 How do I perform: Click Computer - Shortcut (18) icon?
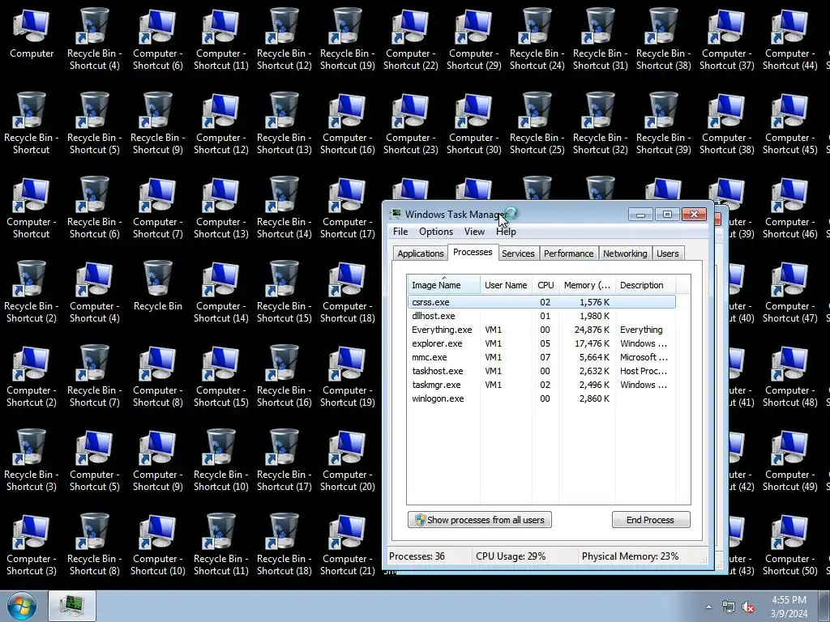(347, 291)
